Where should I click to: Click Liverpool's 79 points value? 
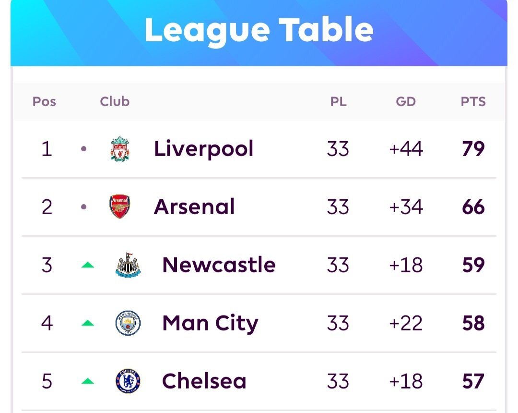(x=473, y=149)
